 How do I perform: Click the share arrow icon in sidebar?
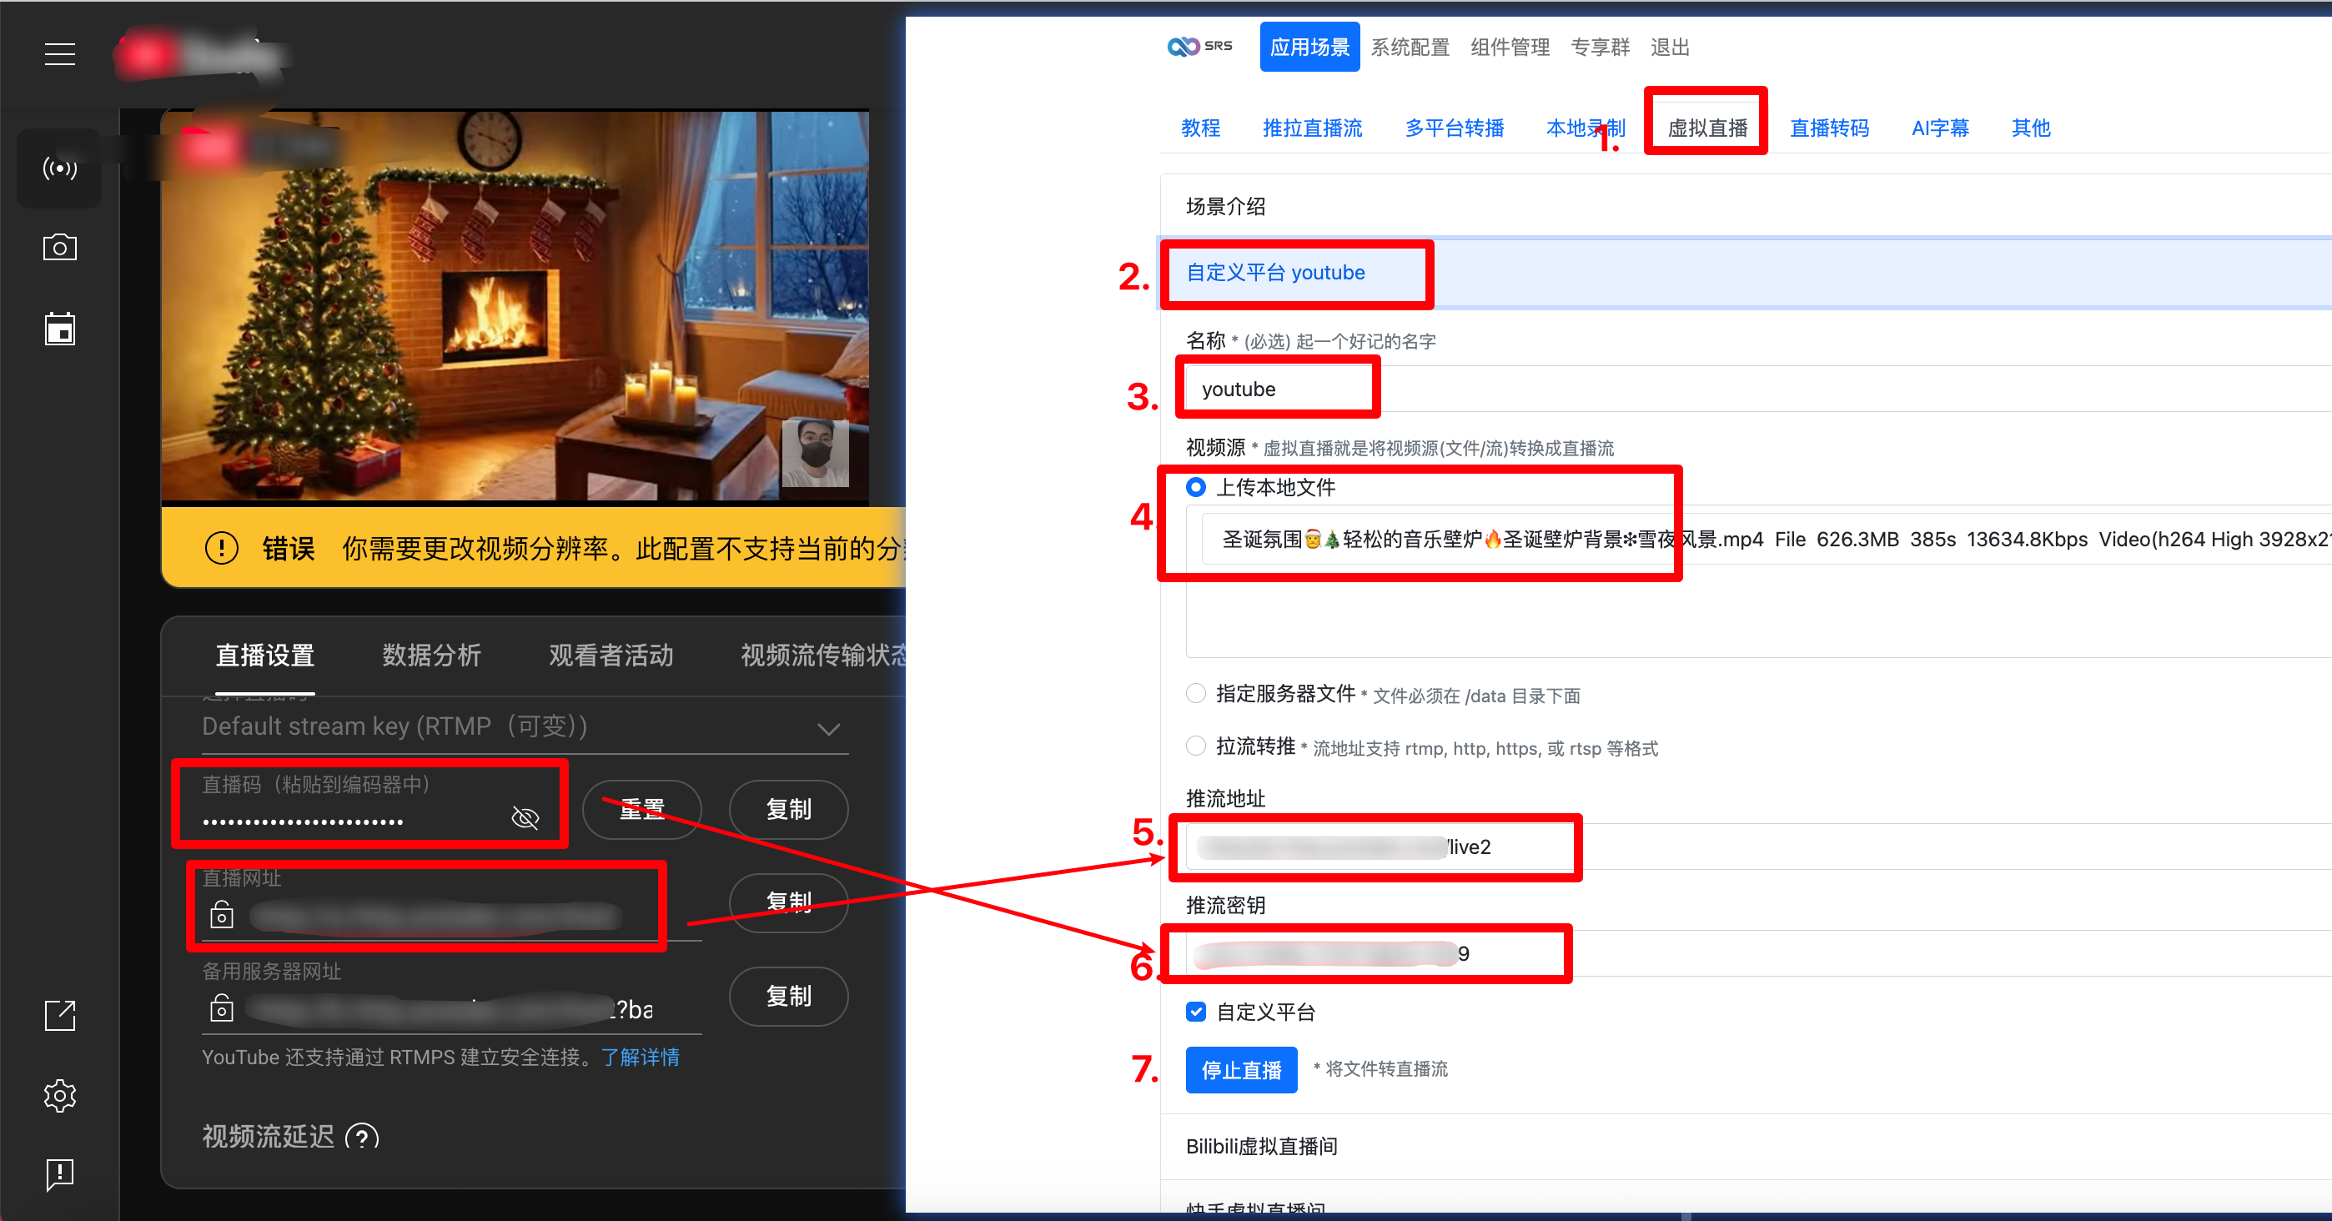60,1016
